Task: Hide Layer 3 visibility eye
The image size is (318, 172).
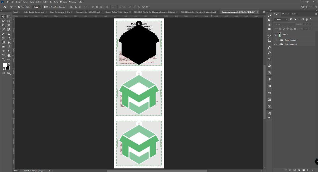Action: coord(275,35)
